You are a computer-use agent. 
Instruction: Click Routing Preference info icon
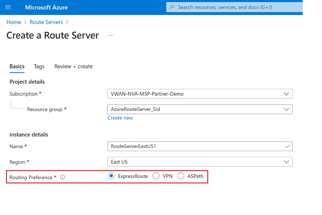pyautogui.click(x=63, y=177)
